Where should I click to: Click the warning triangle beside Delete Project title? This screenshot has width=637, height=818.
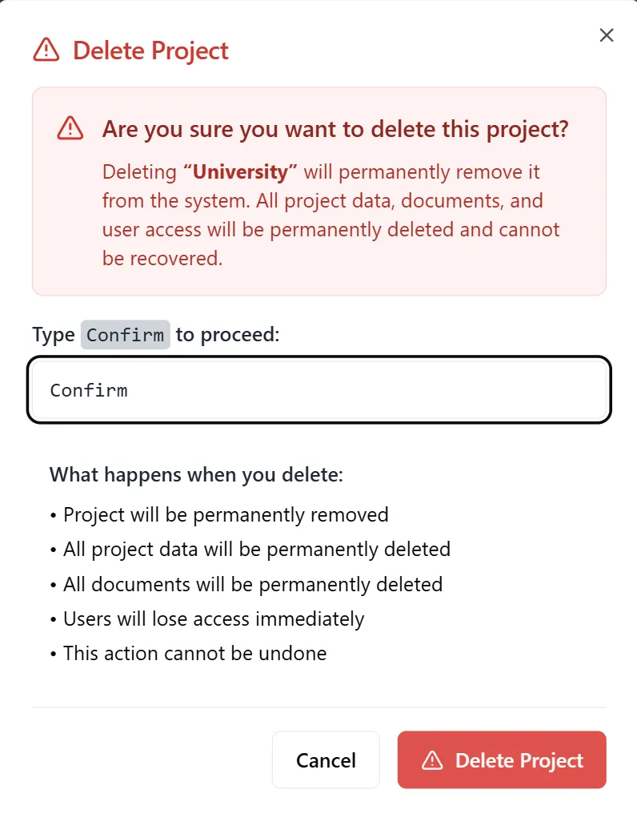coord(46,50)
